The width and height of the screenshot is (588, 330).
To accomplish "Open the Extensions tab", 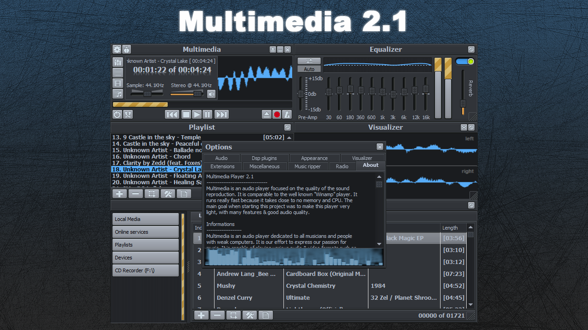I will [x=222, y=166].
